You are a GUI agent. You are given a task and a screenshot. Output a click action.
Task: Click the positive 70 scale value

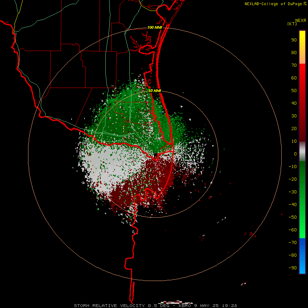(294, 65)
